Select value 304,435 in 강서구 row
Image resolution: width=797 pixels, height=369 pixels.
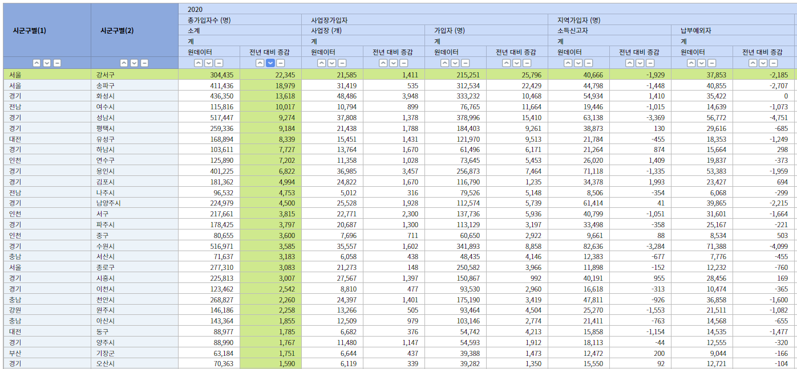tap(209, 75)
